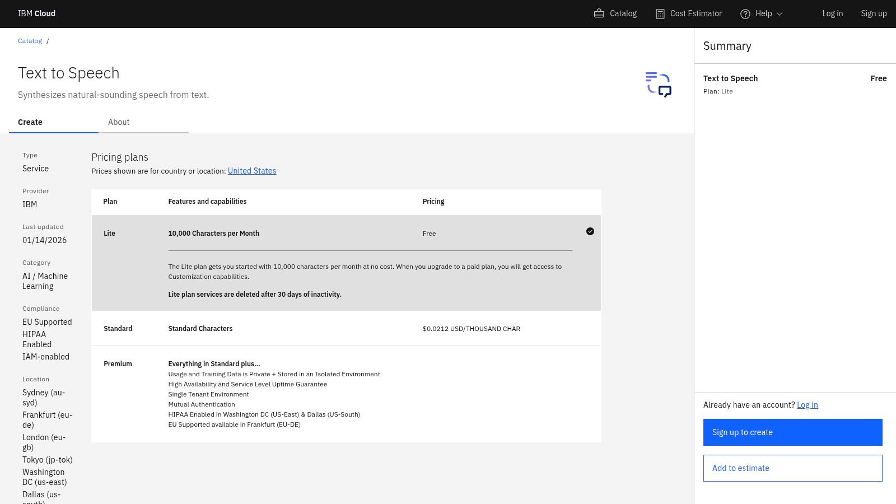Open the Catalog from the top navigation
Image resolution: width=896 pixels, height=504 pixels.
click(x=615, y=13)
